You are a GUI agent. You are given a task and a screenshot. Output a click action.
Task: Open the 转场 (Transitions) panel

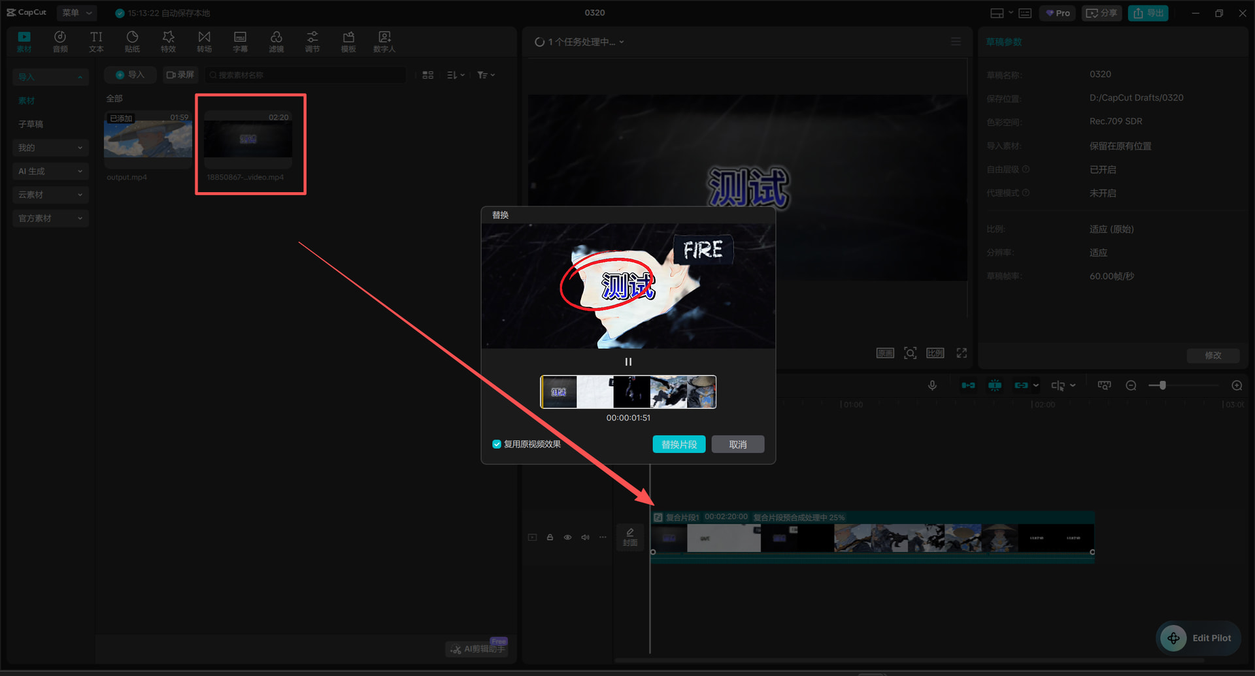tap(204, 41)
